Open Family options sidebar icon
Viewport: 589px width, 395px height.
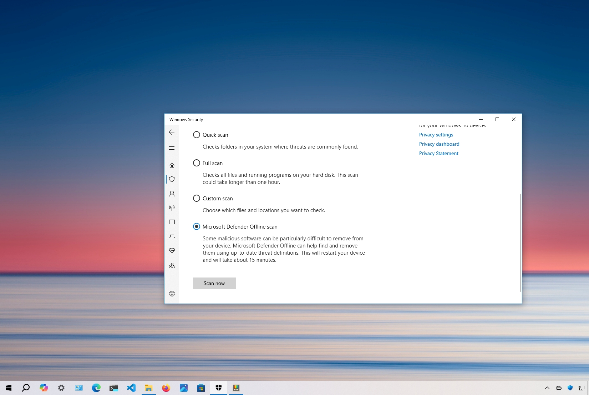coord(172,265)
